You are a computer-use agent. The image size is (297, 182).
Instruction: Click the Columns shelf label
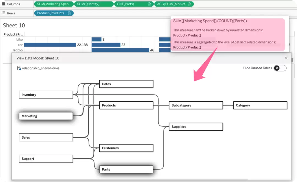click(13, 4)
